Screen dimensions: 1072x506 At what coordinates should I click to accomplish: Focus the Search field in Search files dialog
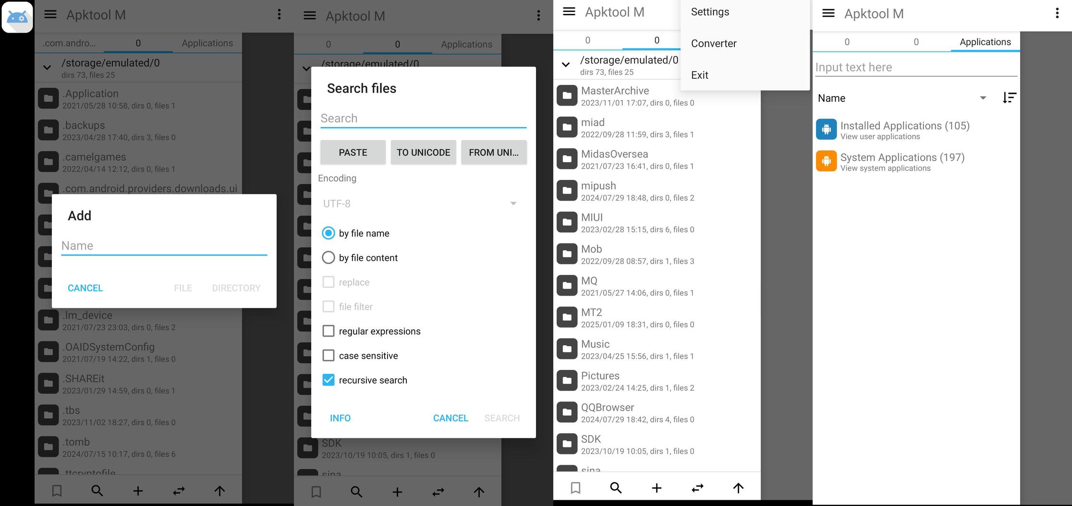[x=424, y=119]
